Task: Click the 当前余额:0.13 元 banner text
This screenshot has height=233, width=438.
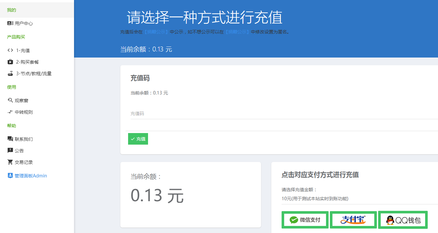Action: [x=146, y=49]
